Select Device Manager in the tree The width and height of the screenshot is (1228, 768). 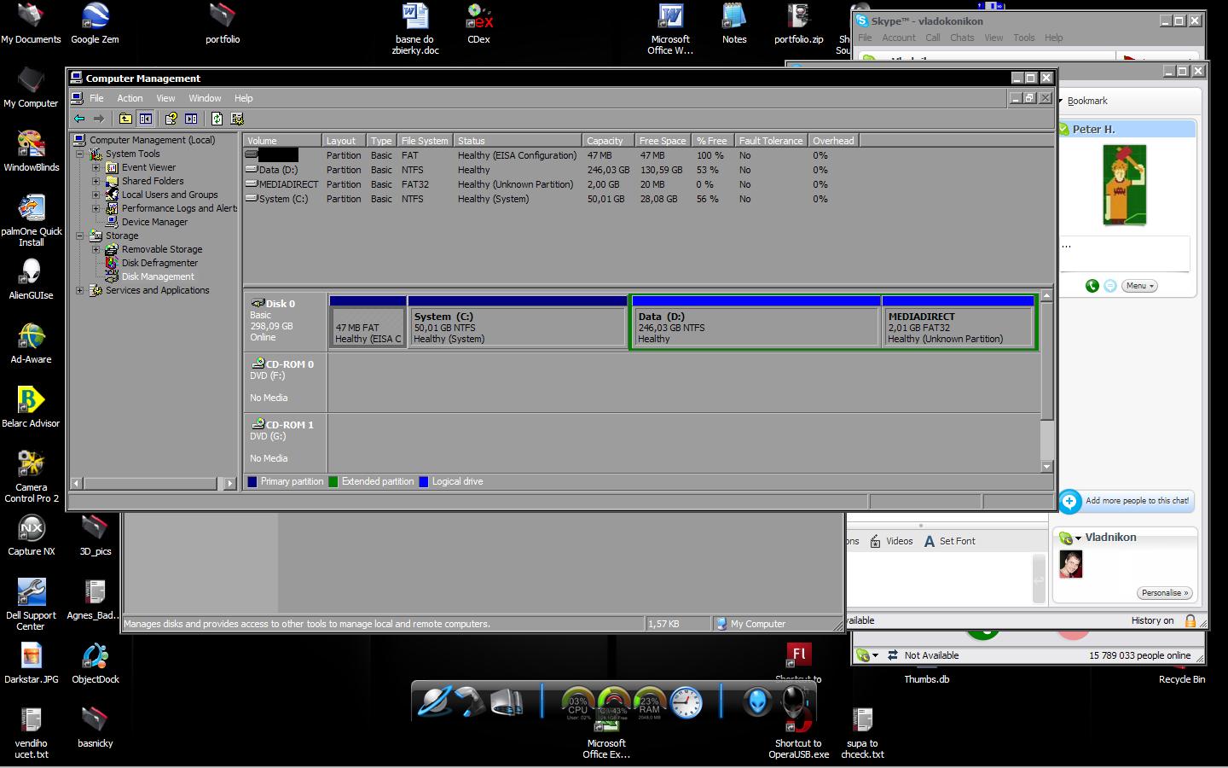coord(154,222)
